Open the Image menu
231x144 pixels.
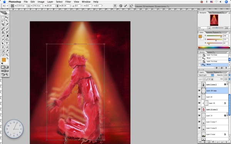pos(41,2)
